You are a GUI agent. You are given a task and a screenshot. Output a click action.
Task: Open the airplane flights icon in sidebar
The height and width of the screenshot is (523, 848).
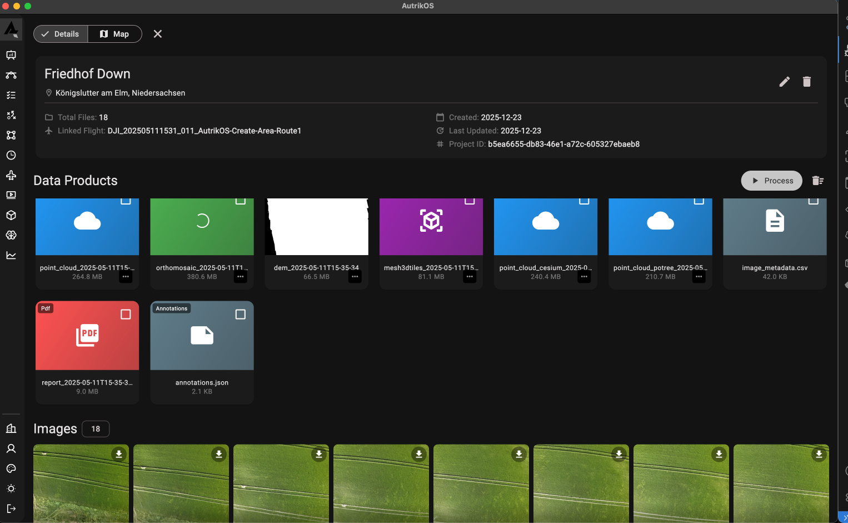(x=11, y=175)
